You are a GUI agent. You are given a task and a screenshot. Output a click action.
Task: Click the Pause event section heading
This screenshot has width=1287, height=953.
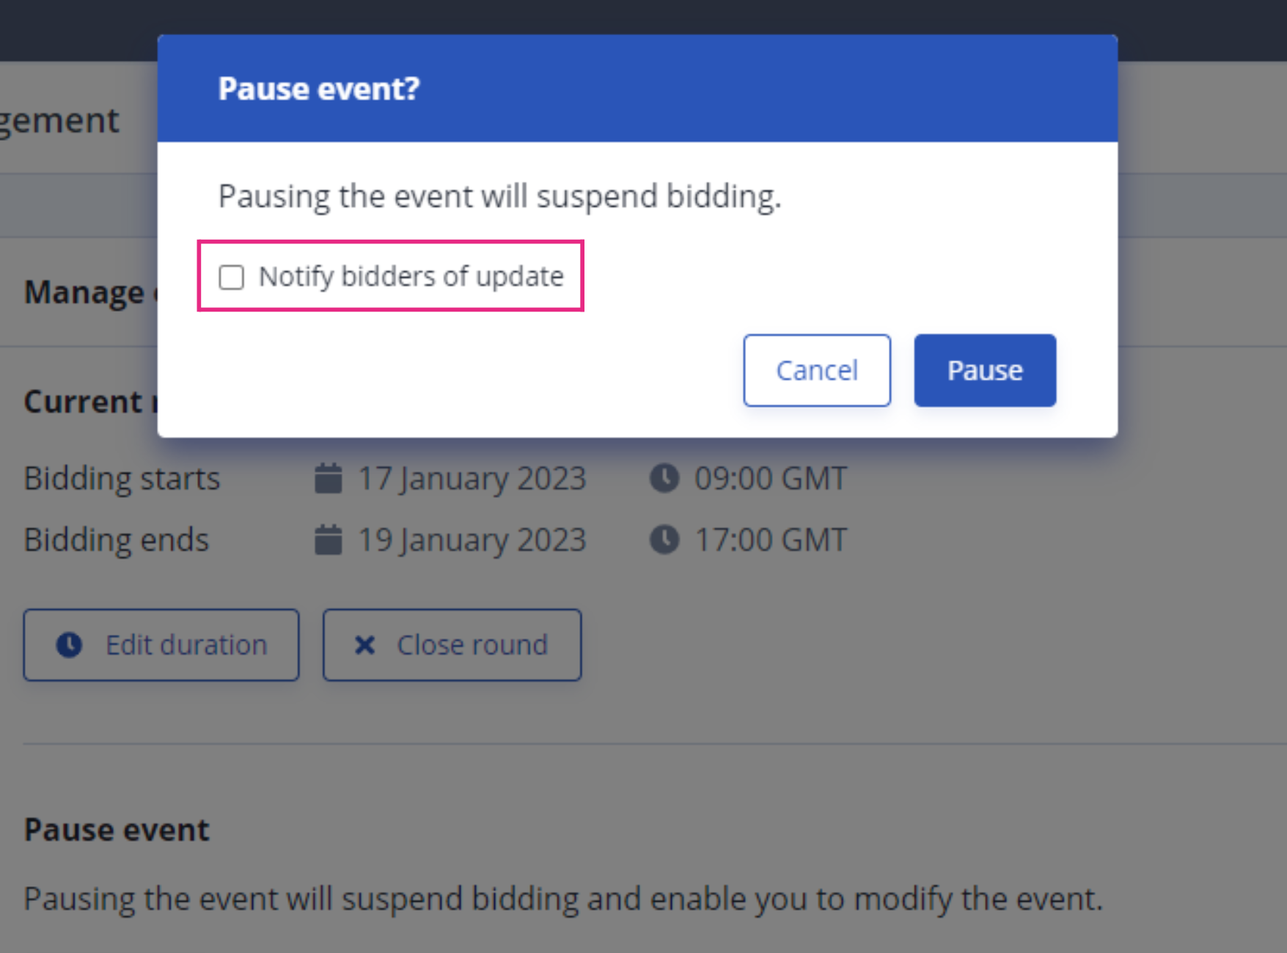click(x=117, y=830)
